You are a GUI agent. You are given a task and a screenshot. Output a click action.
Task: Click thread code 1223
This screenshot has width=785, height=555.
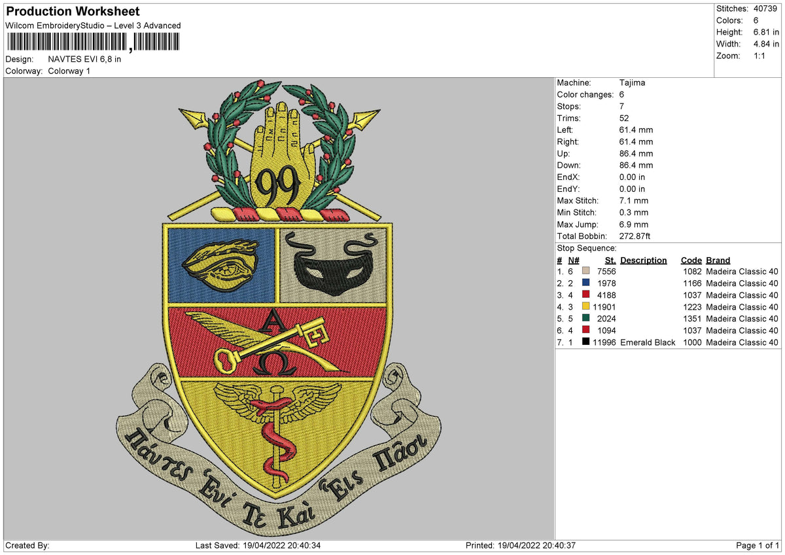(692, 307)
